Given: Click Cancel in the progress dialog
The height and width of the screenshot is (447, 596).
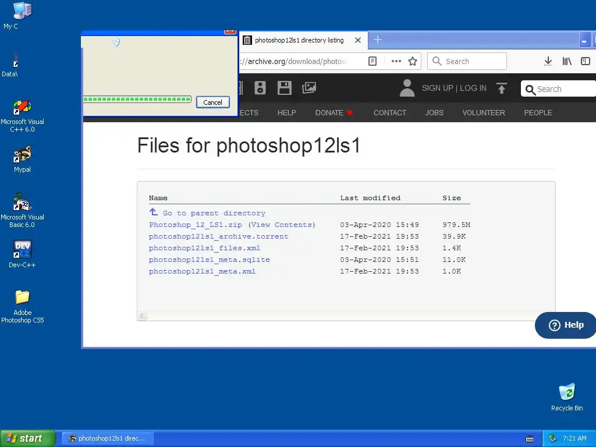Looking at the screenshot, I should tap(213, 102).
